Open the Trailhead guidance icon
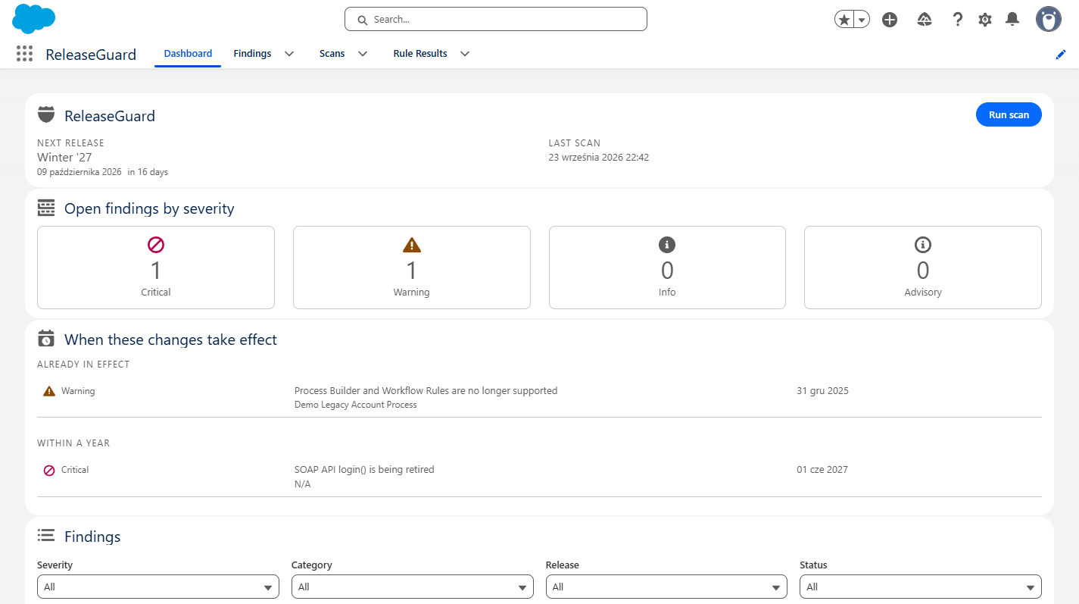Screen dimensions: 1079x604 point(924,20)
